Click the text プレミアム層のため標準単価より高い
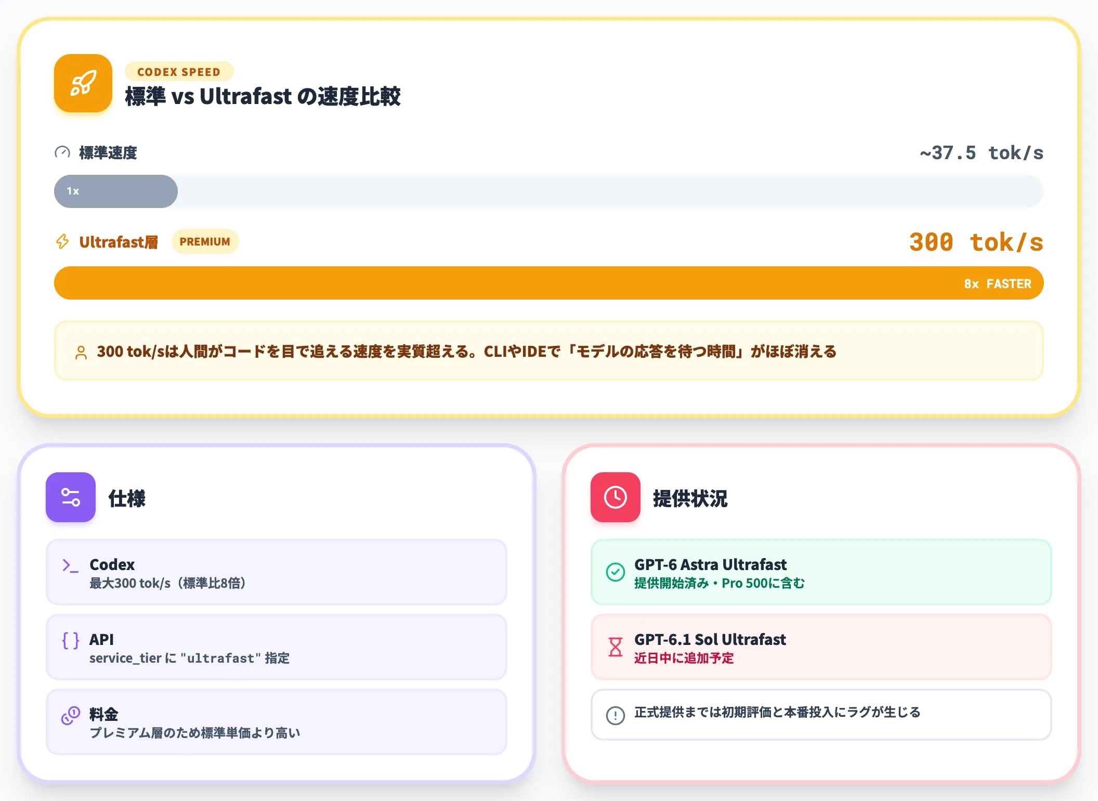 pyautogui.click(x=195, y=733)
